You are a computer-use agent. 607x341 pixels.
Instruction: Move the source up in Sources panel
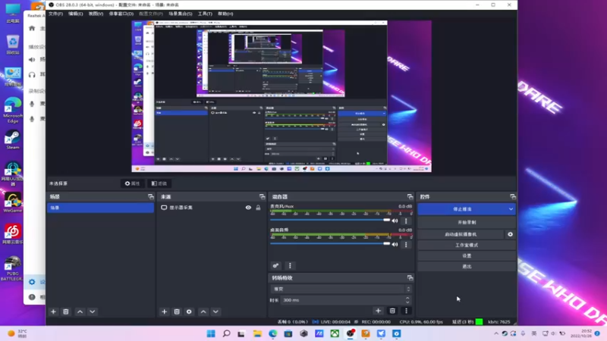(x=203, y=311)
